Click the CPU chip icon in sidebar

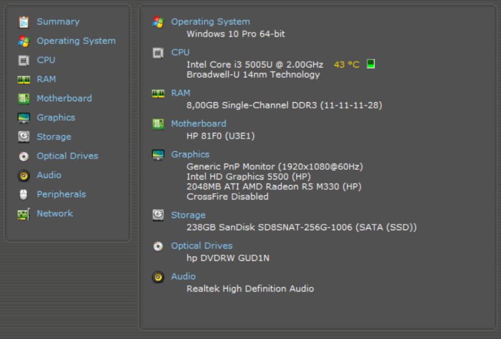[x=23, y=60]
